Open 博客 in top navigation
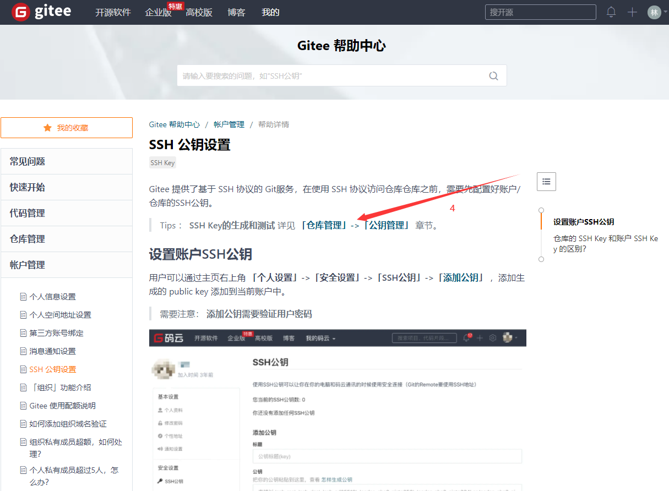 pos(236,12)
